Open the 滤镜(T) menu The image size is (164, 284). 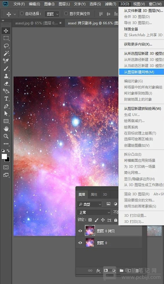tap(110, 4)
